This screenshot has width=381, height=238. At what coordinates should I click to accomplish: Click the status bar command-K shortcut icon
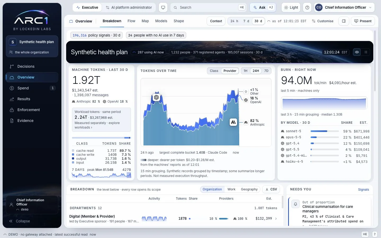click(365, 234)
